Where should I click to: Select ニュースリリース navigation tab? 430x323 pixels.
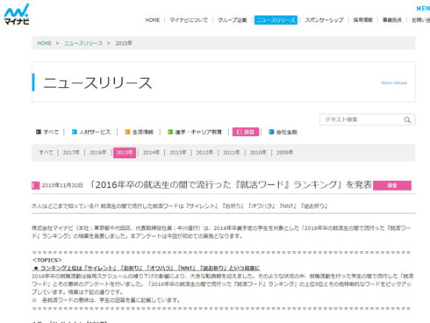pos(276,20)
